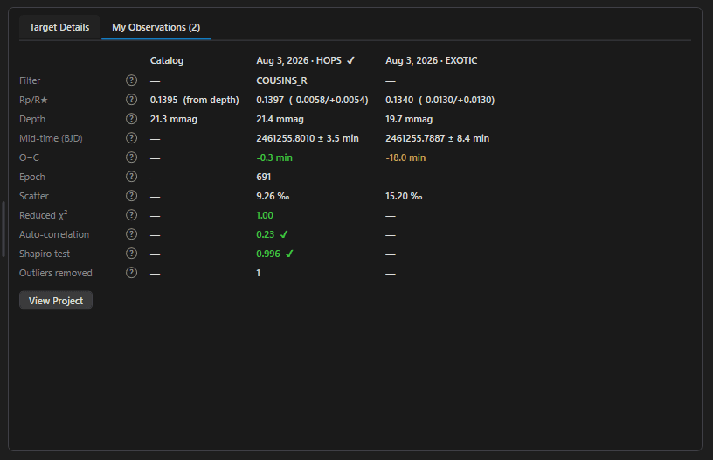
Task: Open the help icon for Filter
Action: click(131, 80)
